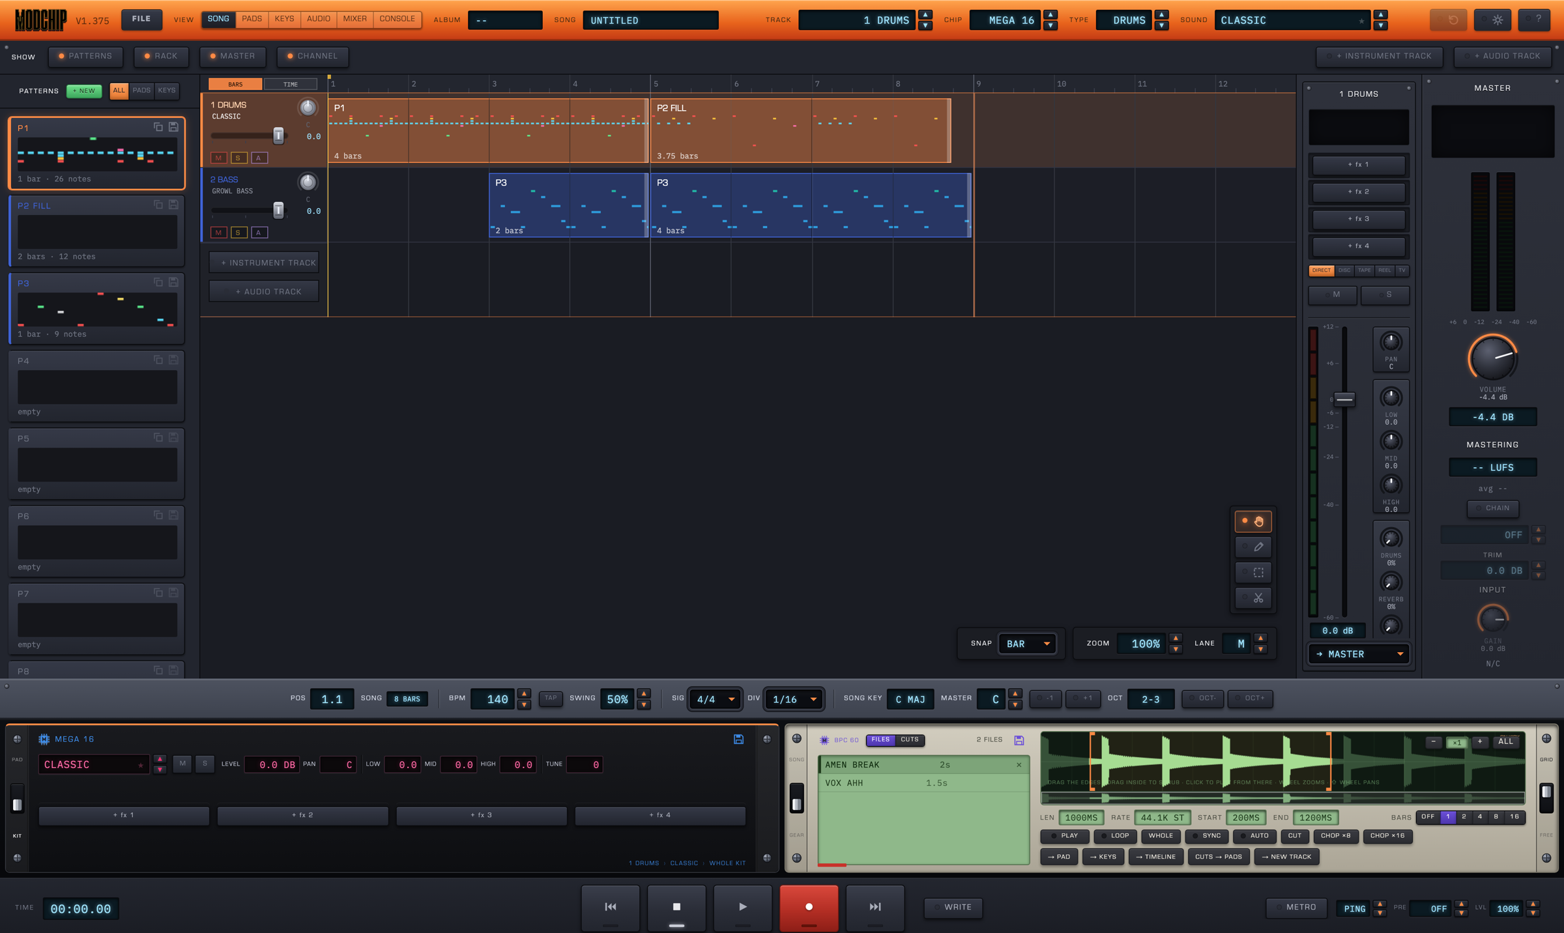Click the red record button

point(809,907)
